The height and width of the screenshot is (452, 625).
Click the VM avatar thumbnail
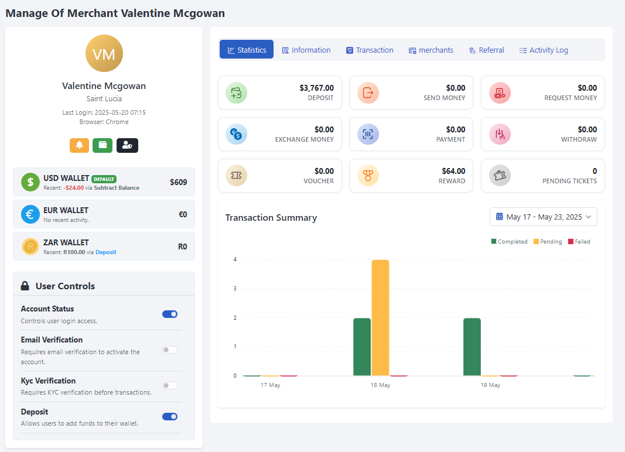point(104,53)
